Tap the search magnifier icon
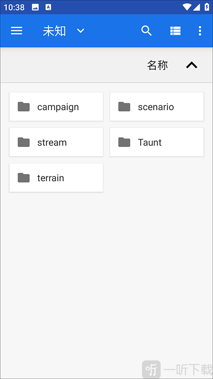The image size is (213, 379). click(146, 31)
